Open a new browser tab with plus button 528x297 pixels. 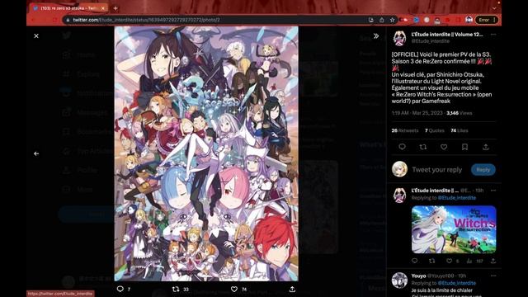click(115, 8)
